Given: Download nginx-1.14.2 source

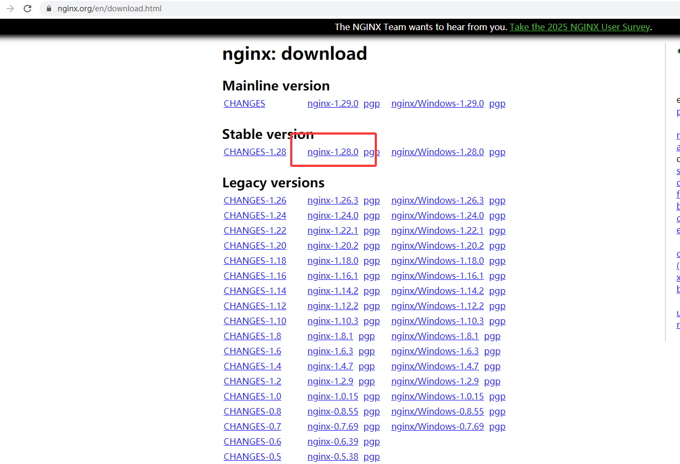Looking at the screenshot, I should (x=333, y=291).
